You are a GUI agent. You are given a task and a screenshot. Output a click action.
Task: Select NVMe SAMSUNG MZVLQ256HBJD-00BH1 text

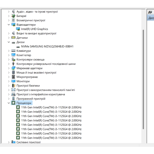tap(47, 46)
